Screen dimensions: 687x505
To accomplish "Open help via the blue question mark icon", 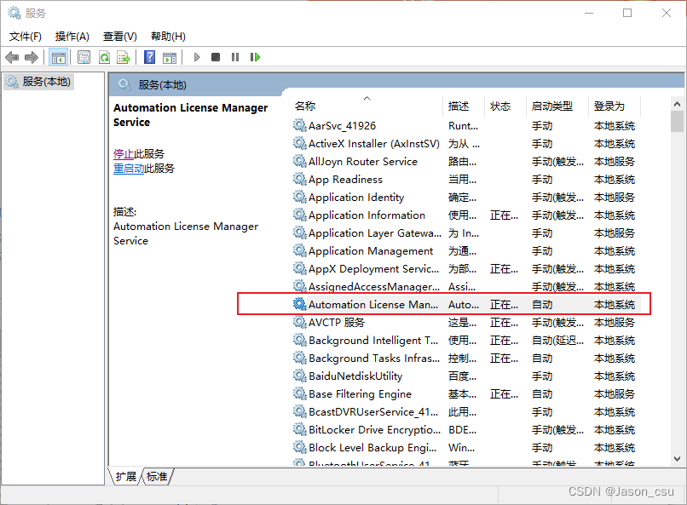I will 149,57.
